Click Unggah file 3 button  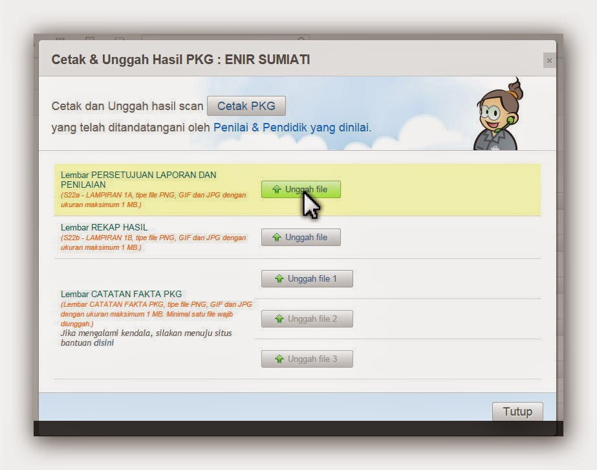tap(307, 359)
